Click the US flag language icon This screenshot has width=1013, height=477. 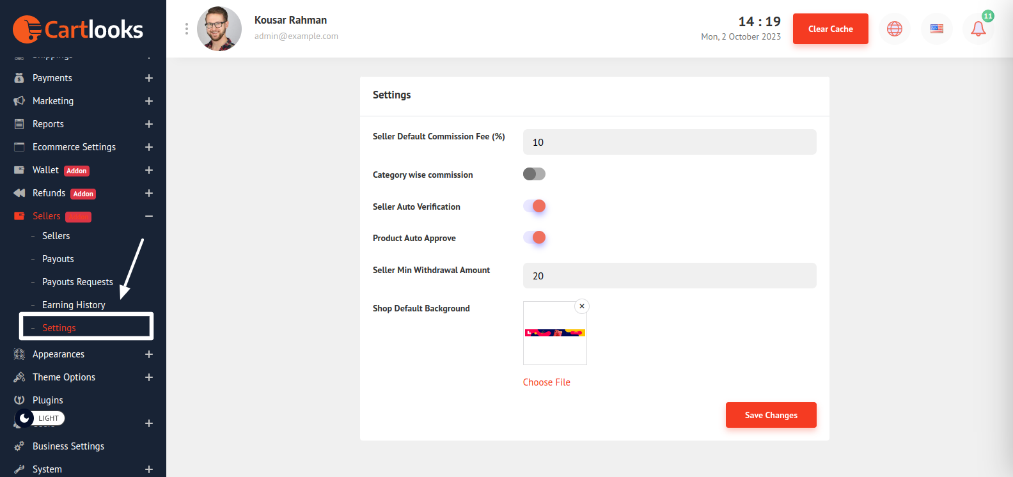pyautogui.click(x=936, y=29)
